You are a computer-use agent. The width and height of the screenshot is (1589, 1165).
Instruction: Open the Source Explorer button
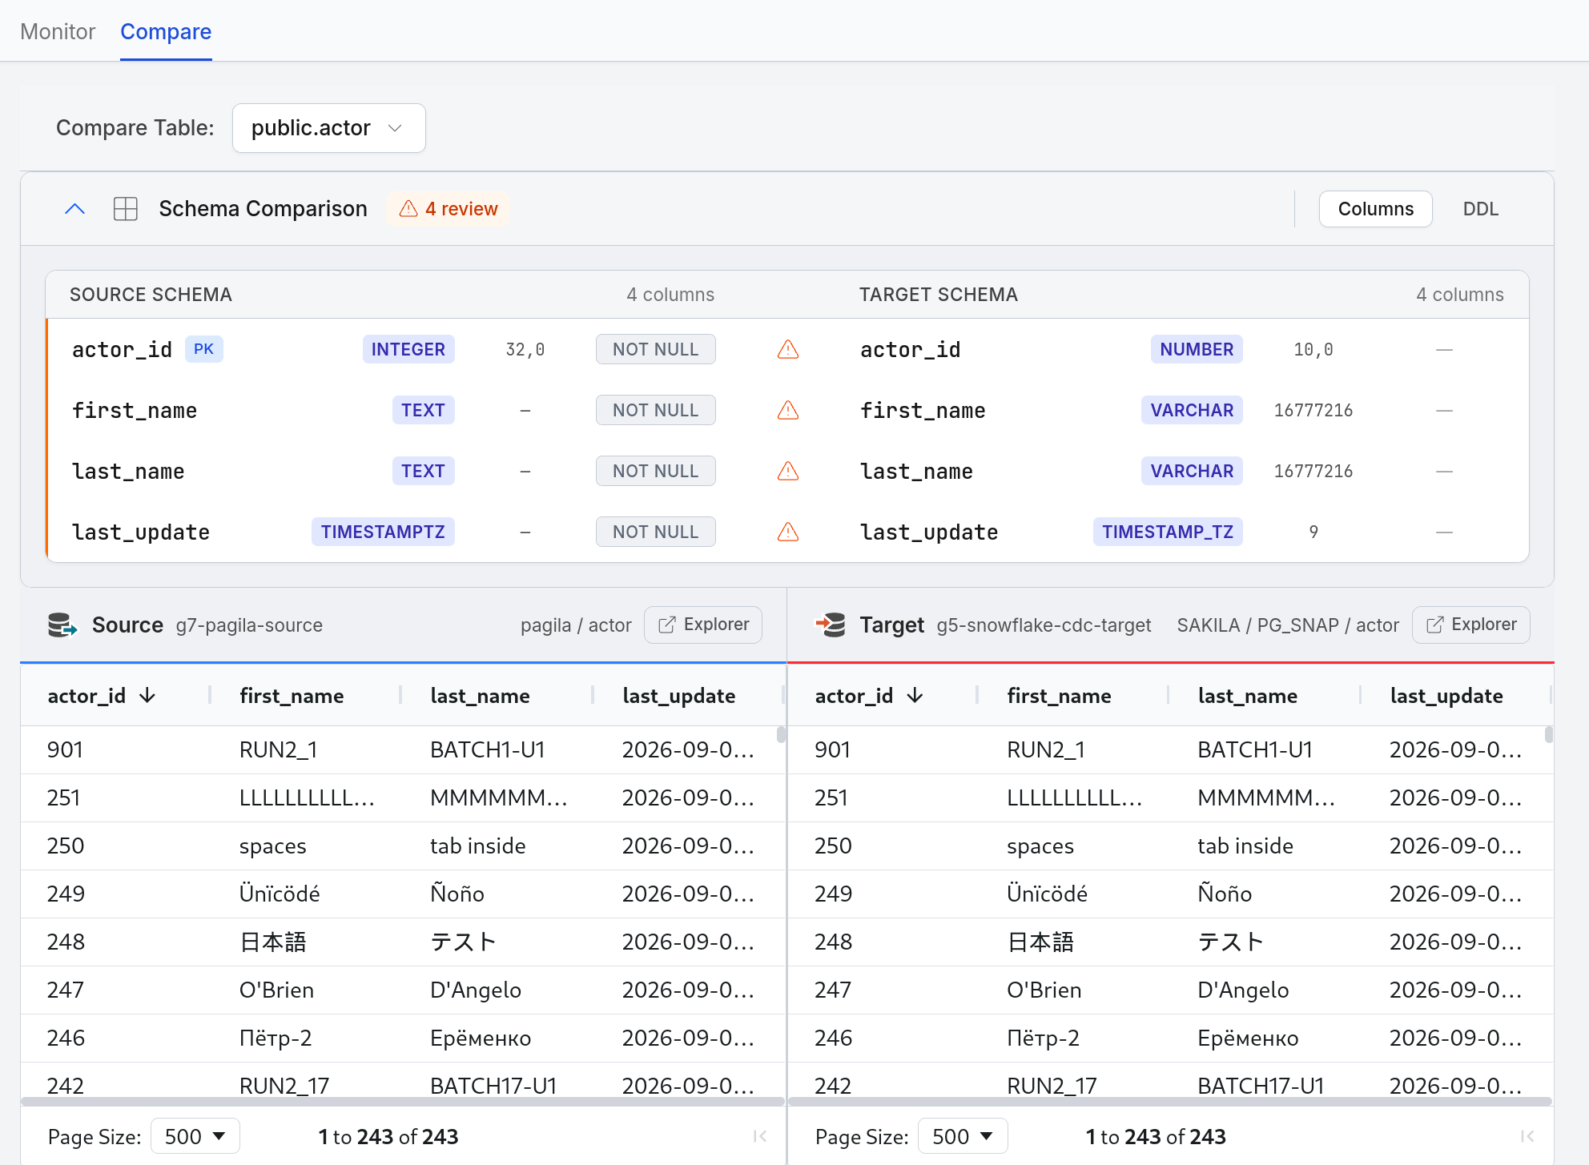(x=703, y=625)
